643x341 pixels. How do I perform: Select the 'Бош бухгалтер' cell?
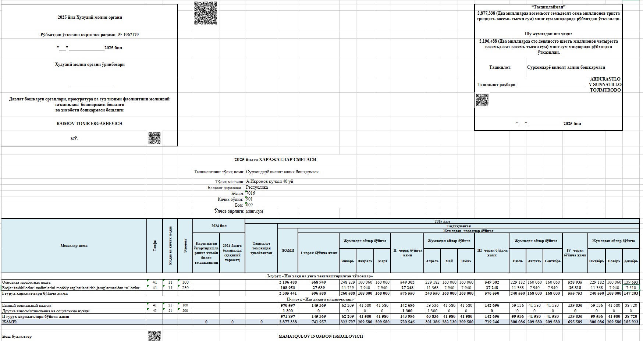17,336
